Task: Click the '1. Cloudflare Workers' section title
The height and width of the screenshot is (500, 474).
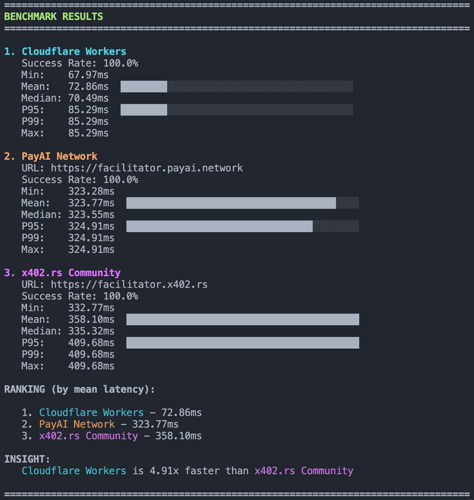Action: tap(65, 52)
